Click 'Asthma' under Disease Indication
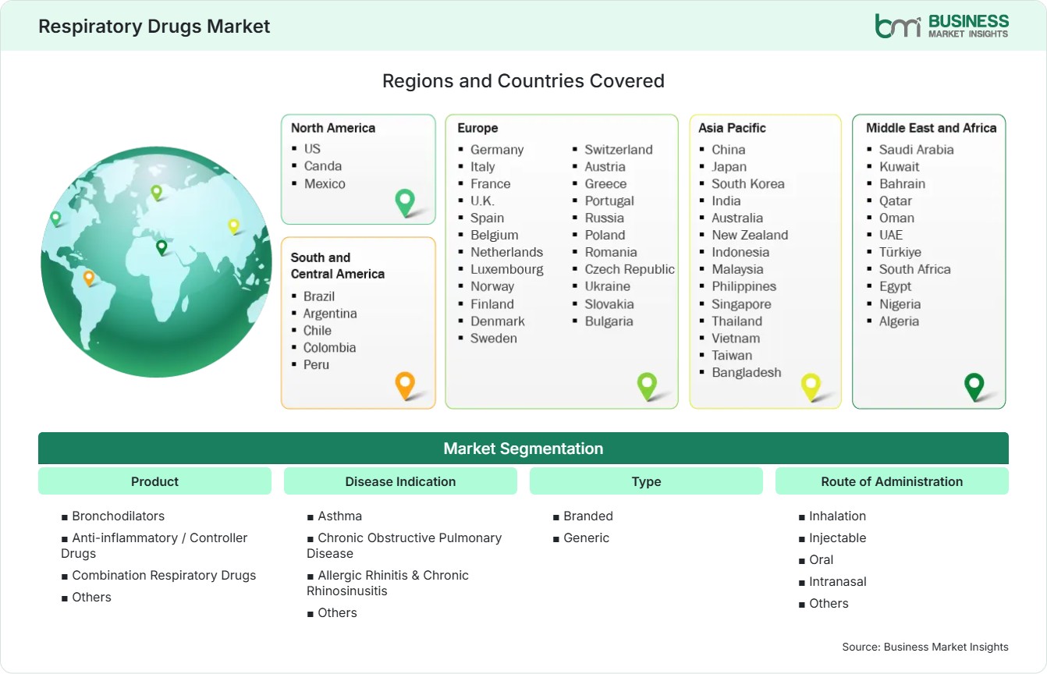This screenshot has width=1047, height=674. click(340, 516)
